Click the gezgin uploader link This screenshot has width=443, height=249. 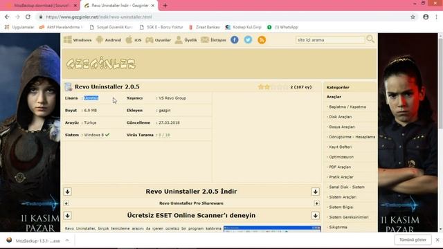click(x=165, y=111)
